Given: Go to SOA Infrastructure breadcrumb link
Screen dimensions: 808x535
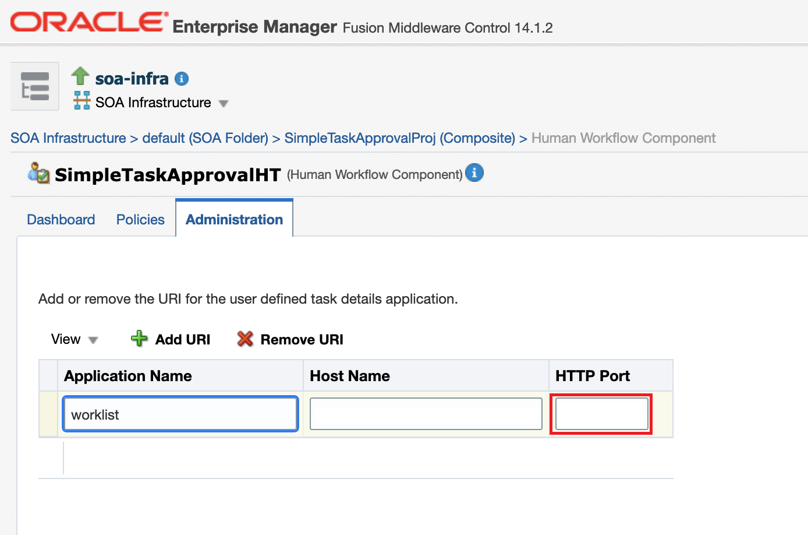Looking at the screenshot, I should click(x=68, y=138).
